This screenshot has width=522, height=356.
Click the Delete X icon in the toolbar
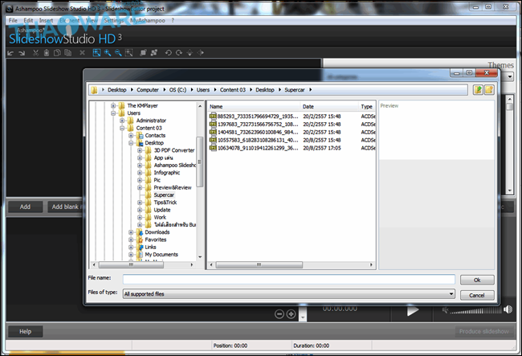click(82, 52)
